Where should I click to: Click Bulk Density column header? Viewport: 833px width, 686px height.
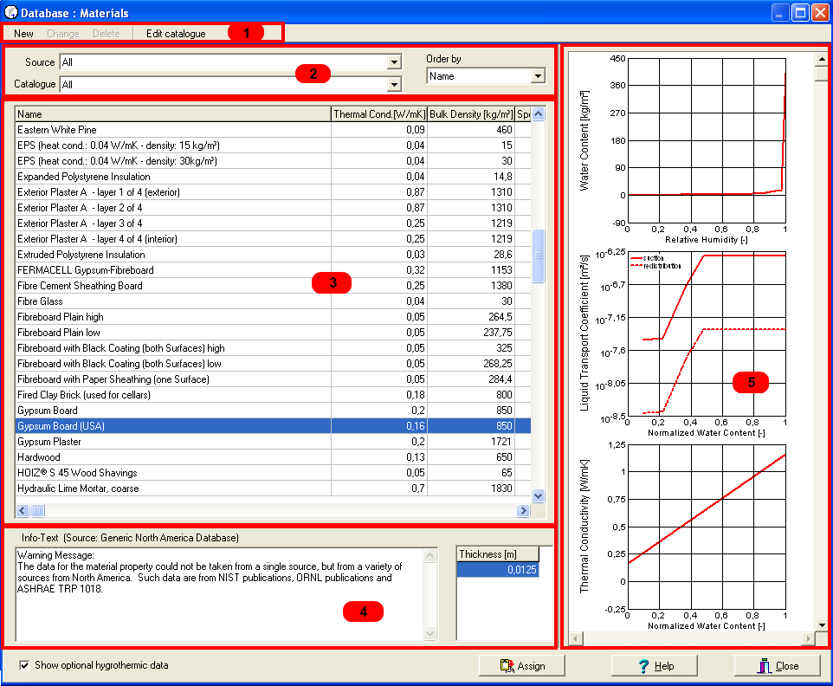click(471, 114)
